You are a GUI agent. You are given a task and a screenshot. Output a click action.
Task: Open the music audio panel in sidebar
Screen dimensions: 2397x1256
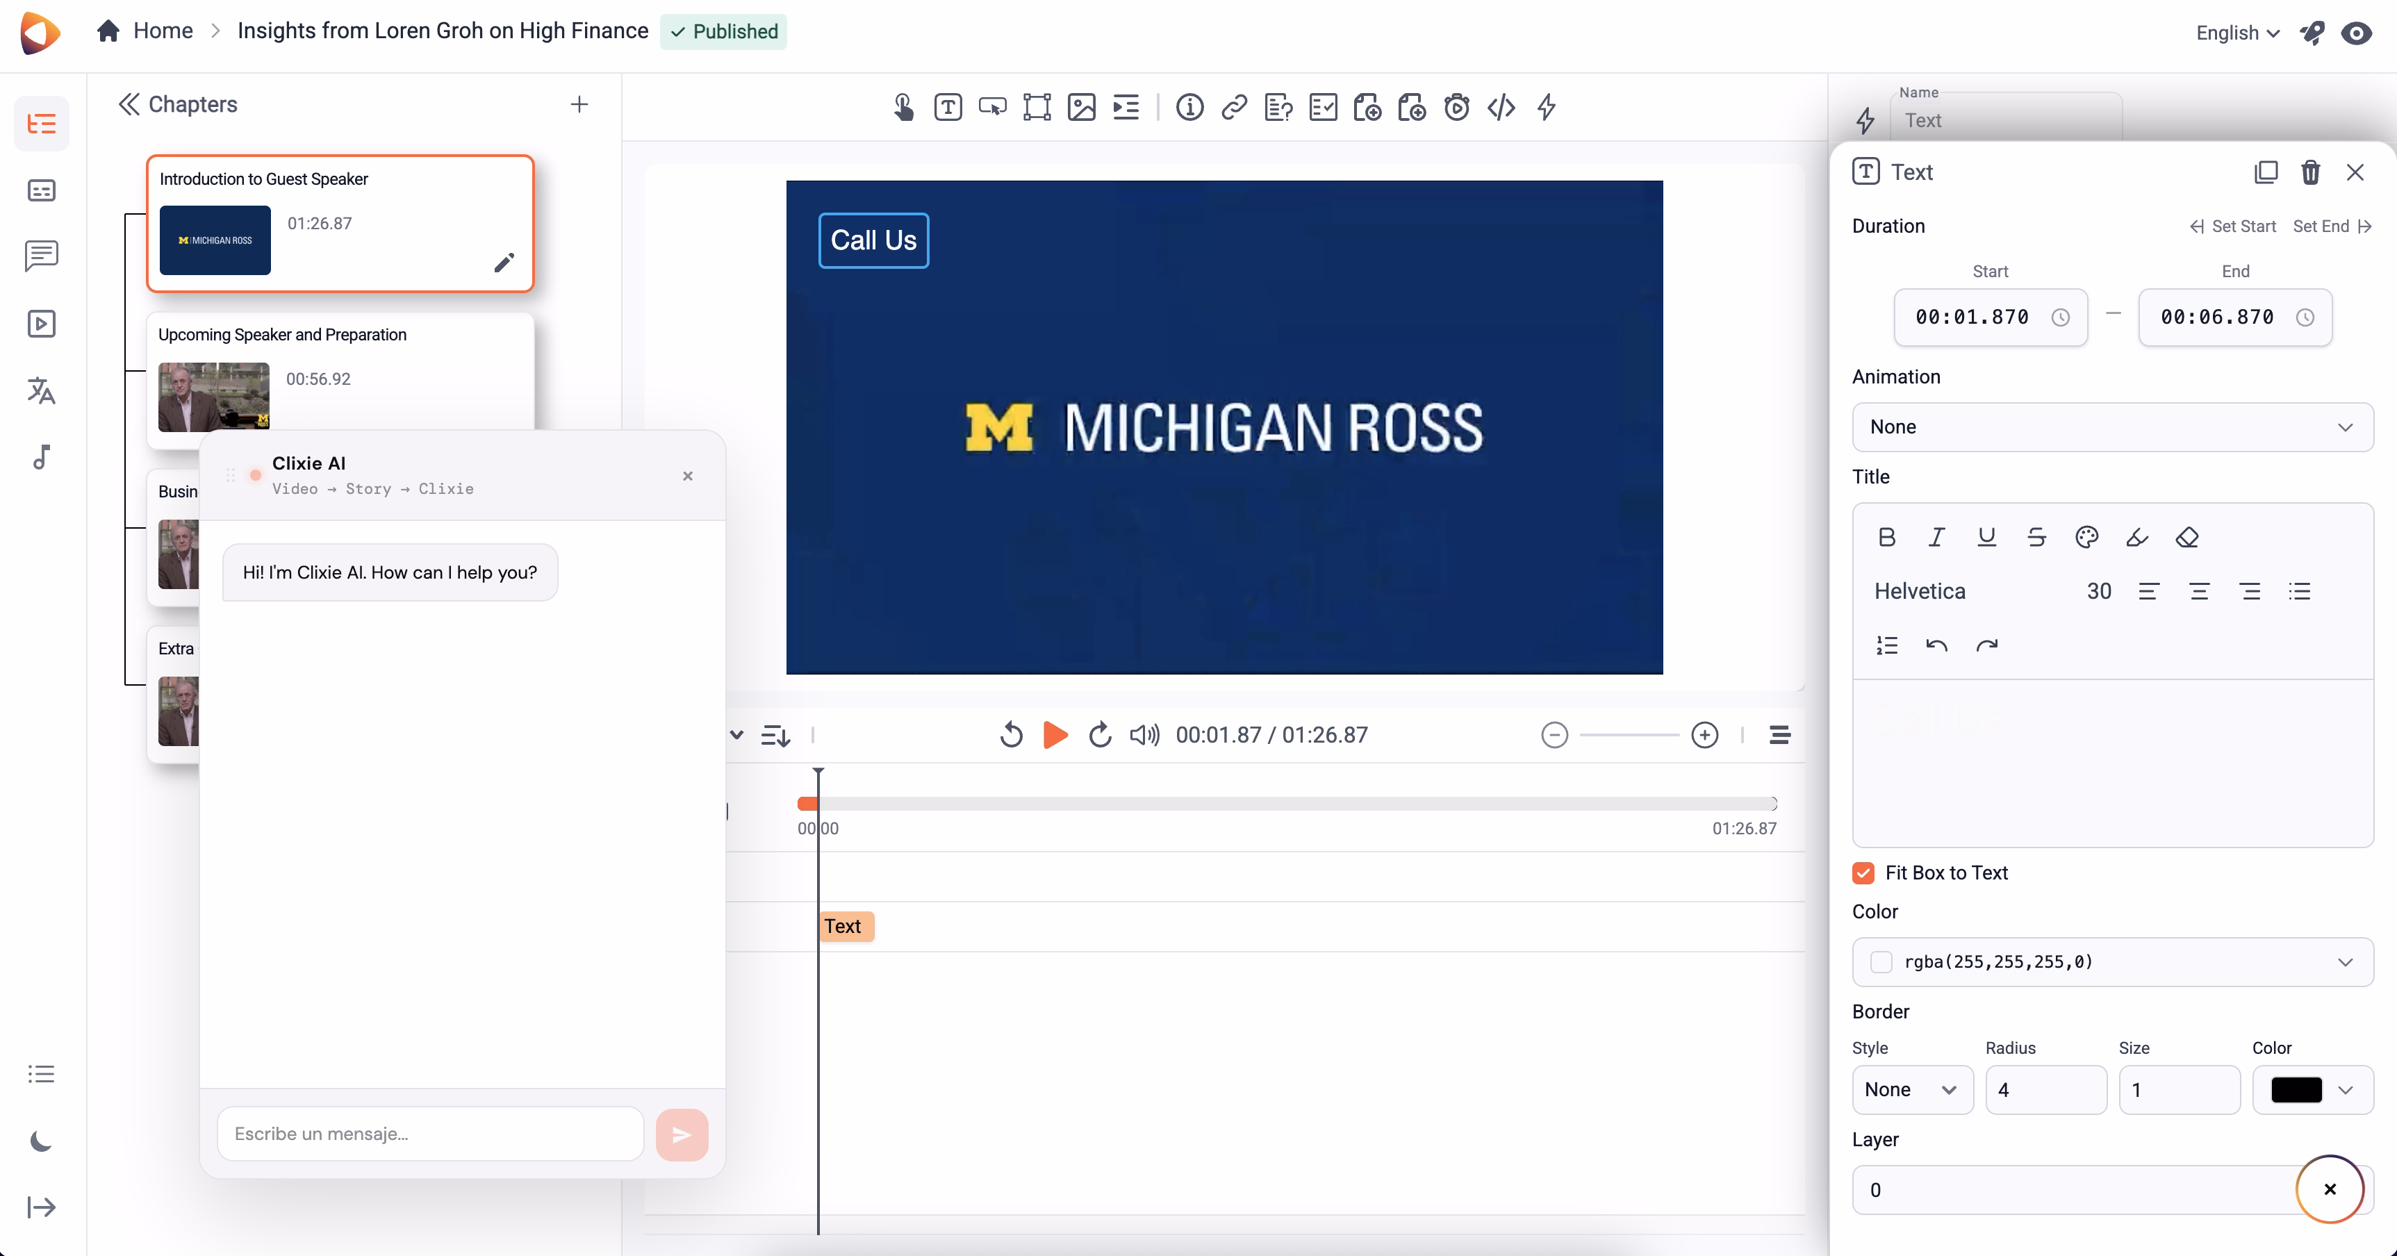(x=41, y=457)
